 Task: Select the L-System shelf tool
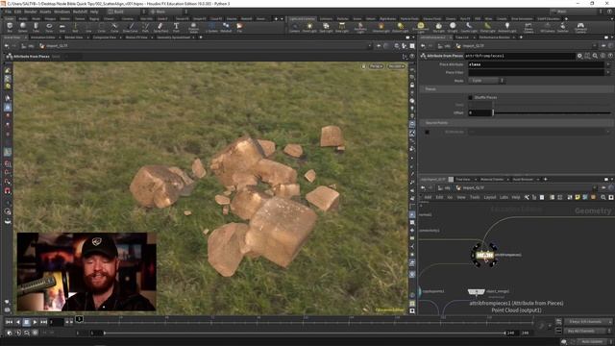(211, 27)
